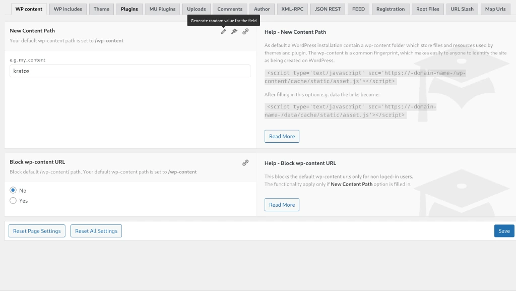Click Read More under Block wp-content URL help
516x291 pixels.
point(282,205)
